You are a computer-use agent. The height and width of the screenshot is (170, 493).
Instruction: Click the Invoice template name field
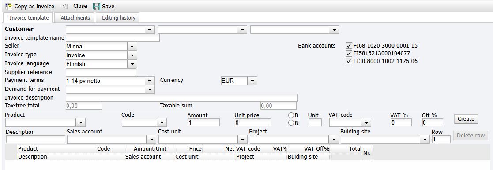113,38
